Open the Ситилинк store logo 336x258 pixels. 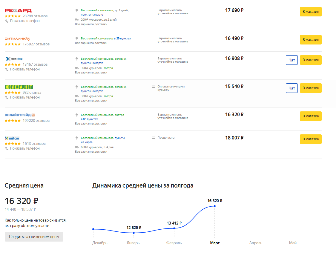pyautogui.click(x=18, y=39)
